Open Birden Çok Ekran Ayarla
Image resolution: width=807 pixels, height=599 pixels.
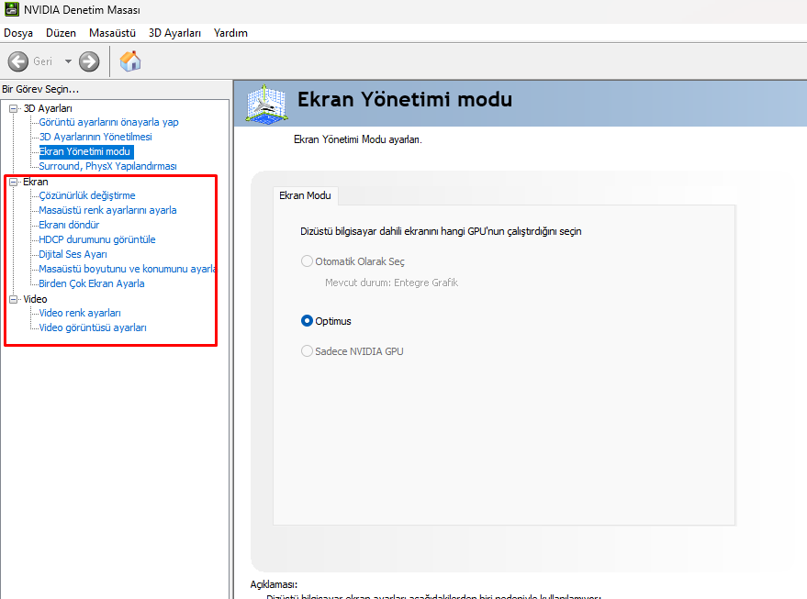(x=92, y=283)
